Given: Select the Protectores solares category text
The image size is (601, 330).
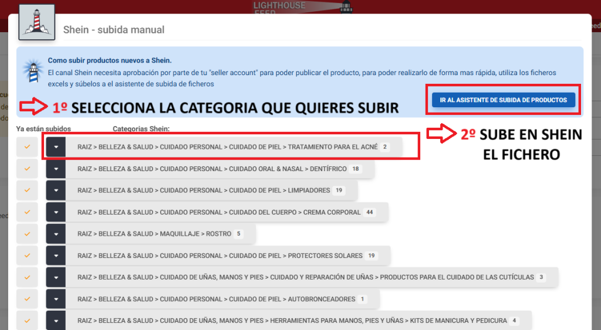Looking at the screenshot, I should (x=220, y=256).
